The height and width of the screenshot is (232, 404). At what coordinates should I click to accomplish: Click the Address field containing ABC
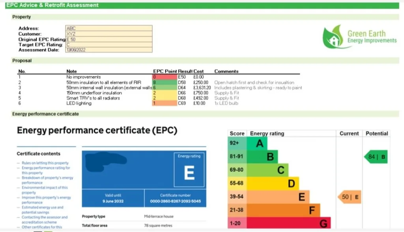click(108, 28)
